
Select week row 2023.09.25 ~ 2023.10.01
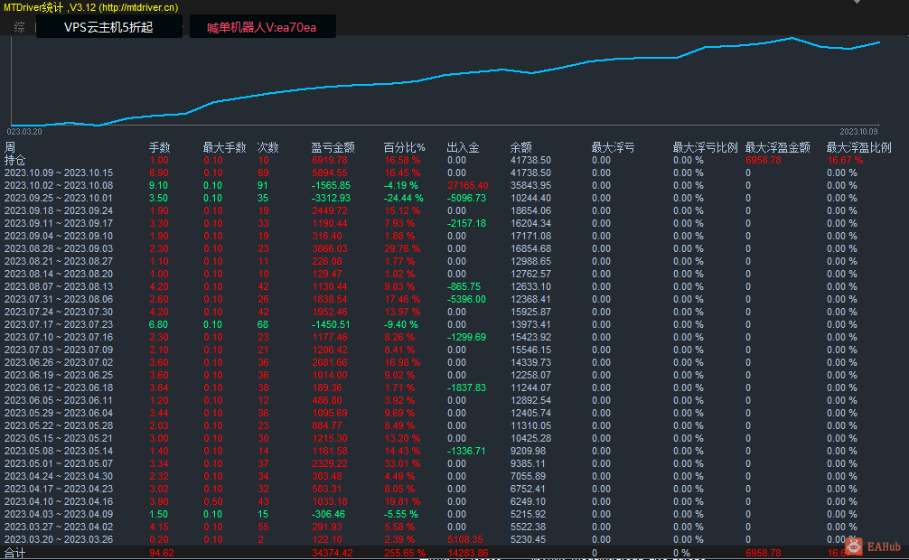pos(59,199)
